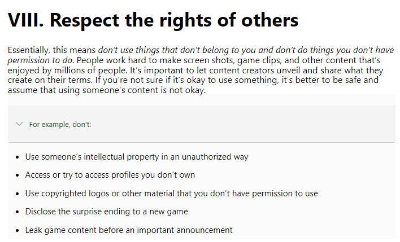Click the "VIII. Respect the rights of others" heading

coord(153,20)
